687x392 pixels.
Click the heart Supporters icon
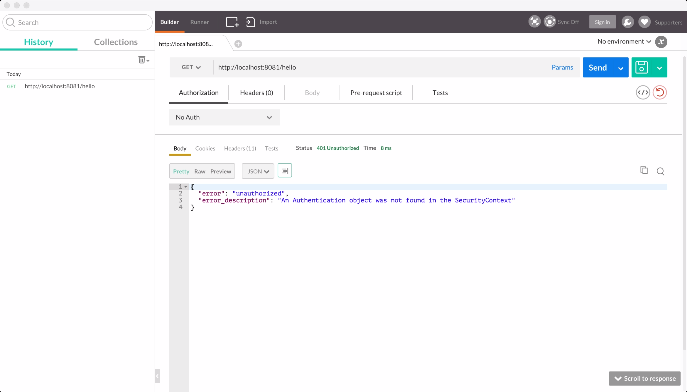tap(644, 22)
